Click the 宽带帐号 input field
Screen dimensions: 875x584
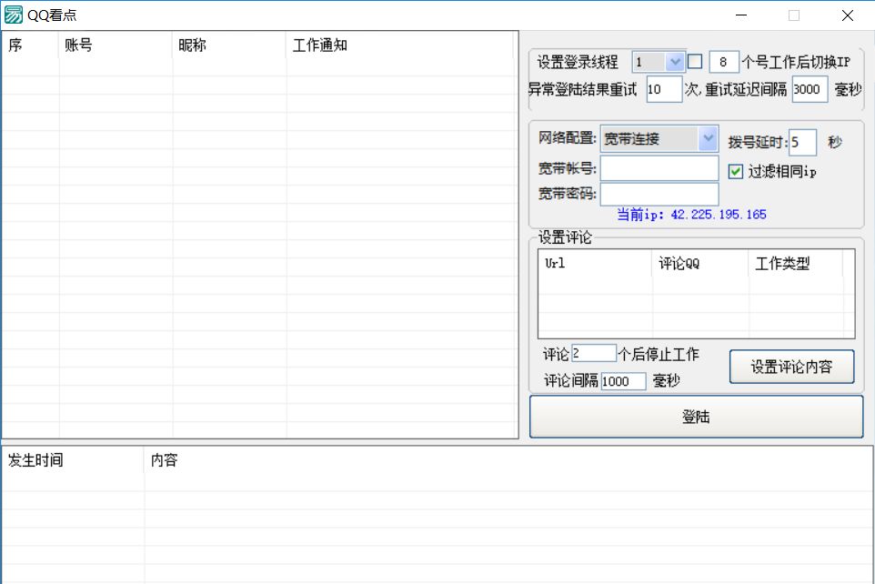coord(659,168)
